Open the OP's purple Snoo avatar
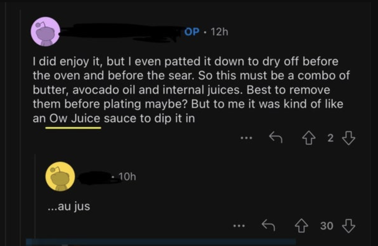 pyautogui.click(x=45, y=32)
